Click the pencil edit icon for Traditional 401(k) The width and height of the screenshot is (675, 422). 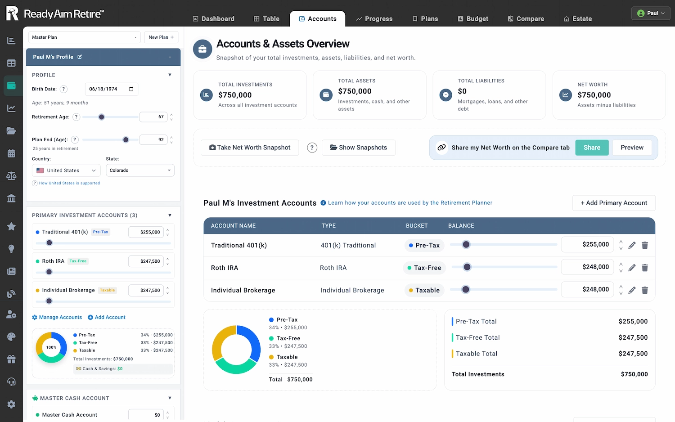632,245
